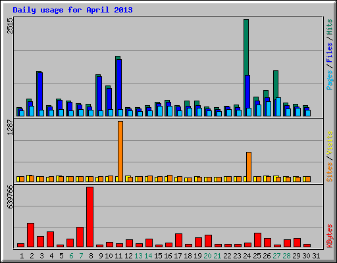
Task: Click the tallest red KBytes bar for day 8
Action: pyautogui.click(x=90, y=217)
